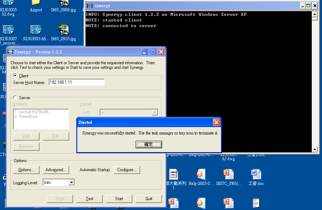Viewport: 322px width, 210px height.
Task: Click the Quit button
Action: pyautogui.click(x=149, y=198)
